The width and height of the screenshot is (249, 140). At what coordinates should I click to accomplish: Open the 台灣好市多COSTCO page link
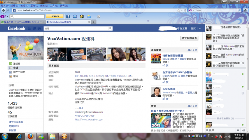177,72
